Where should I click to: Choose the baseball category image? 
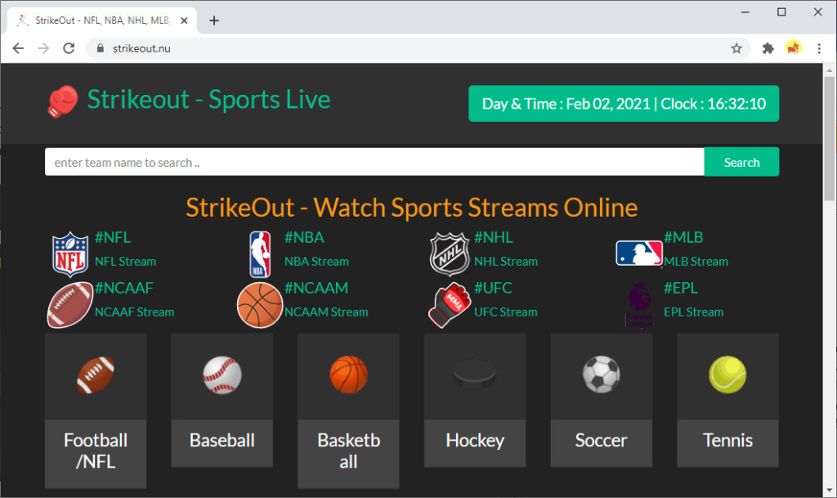(x=222, y=375)
